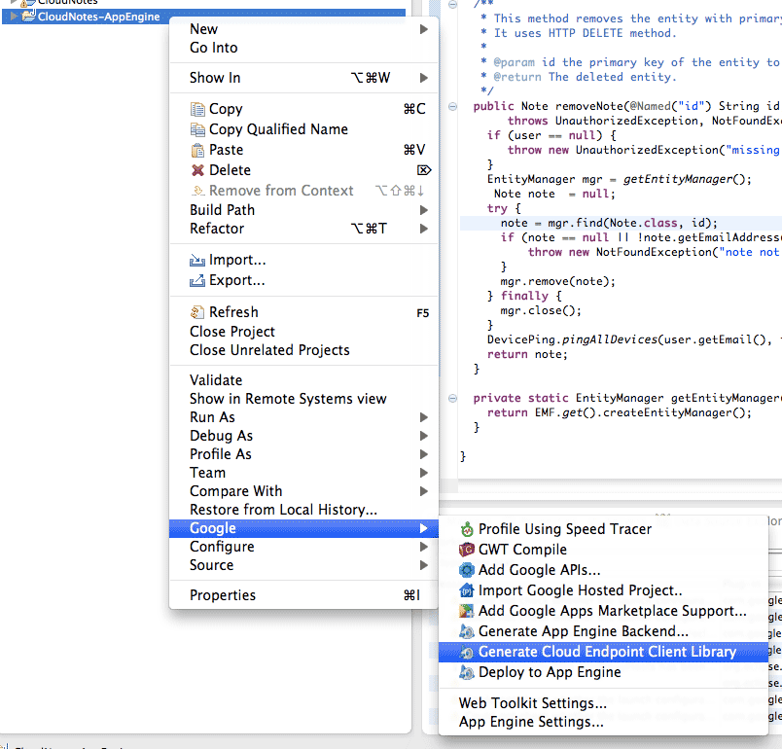Screen dimensions: 782x749
Task: Open App Engine Settings...
Action: pos(531,722)
